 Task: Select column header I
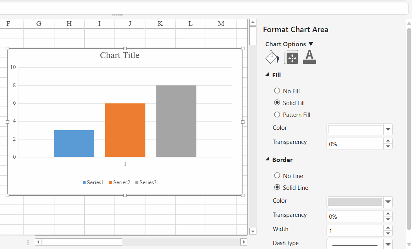[100, 24]
